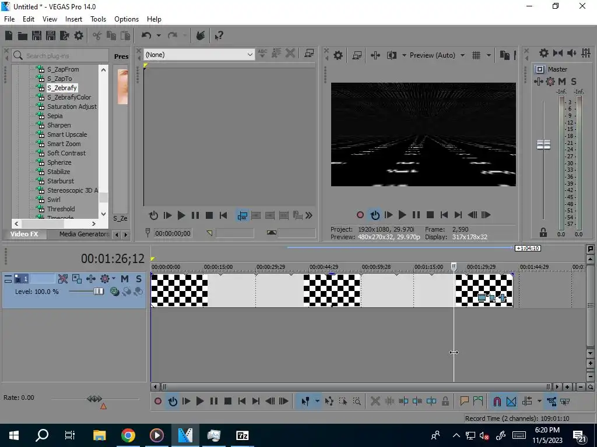The width and height of the screenshot is (597, 447).
Task: Open the Edit menu
Action: (29, 19)
